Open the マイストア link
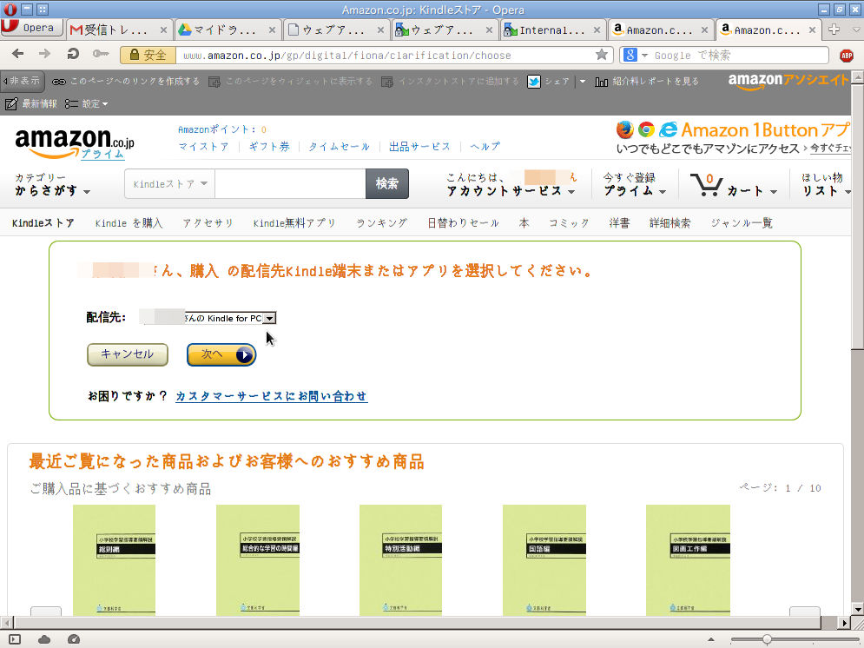 point(203,147)
